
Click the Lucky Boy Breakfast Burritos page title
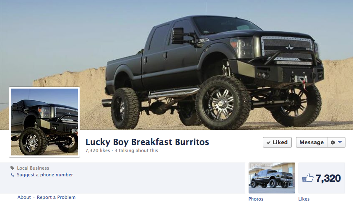[147, 142]
